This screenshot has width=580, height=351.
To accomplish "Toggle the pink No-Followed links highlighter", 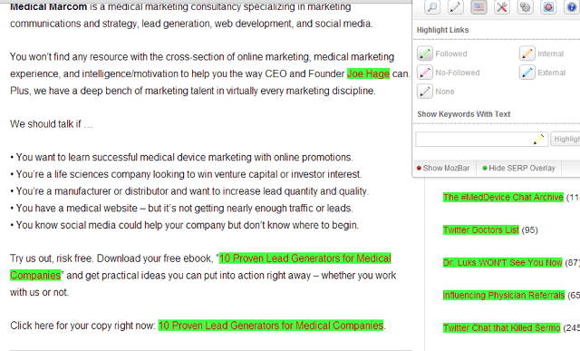I will [425, 73].
